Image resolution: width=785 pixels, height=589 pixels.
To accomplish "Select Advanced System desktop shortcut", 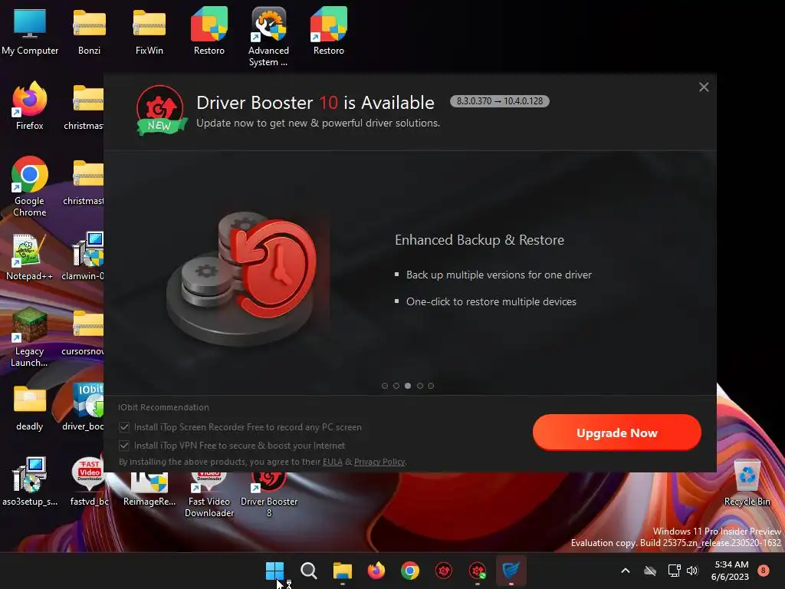I will [269, 37].
